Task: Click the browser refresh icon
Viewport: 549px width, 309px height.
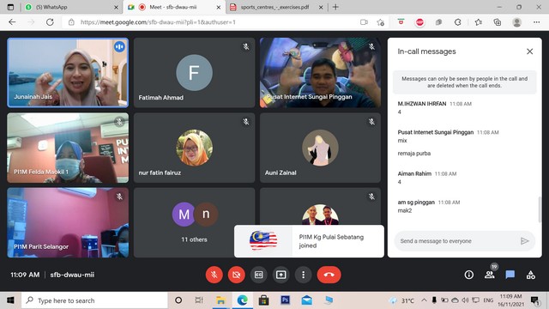Action: (x=50, y=22)
